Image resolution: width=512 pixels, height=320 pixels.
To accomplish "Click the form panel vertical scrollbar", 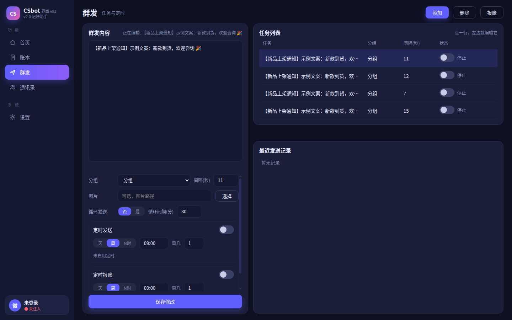I will (x=240, y=226).
